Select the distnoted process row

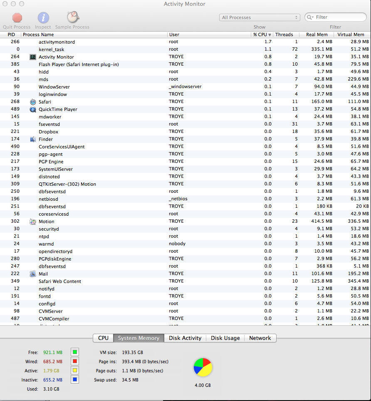pos(185,177)
